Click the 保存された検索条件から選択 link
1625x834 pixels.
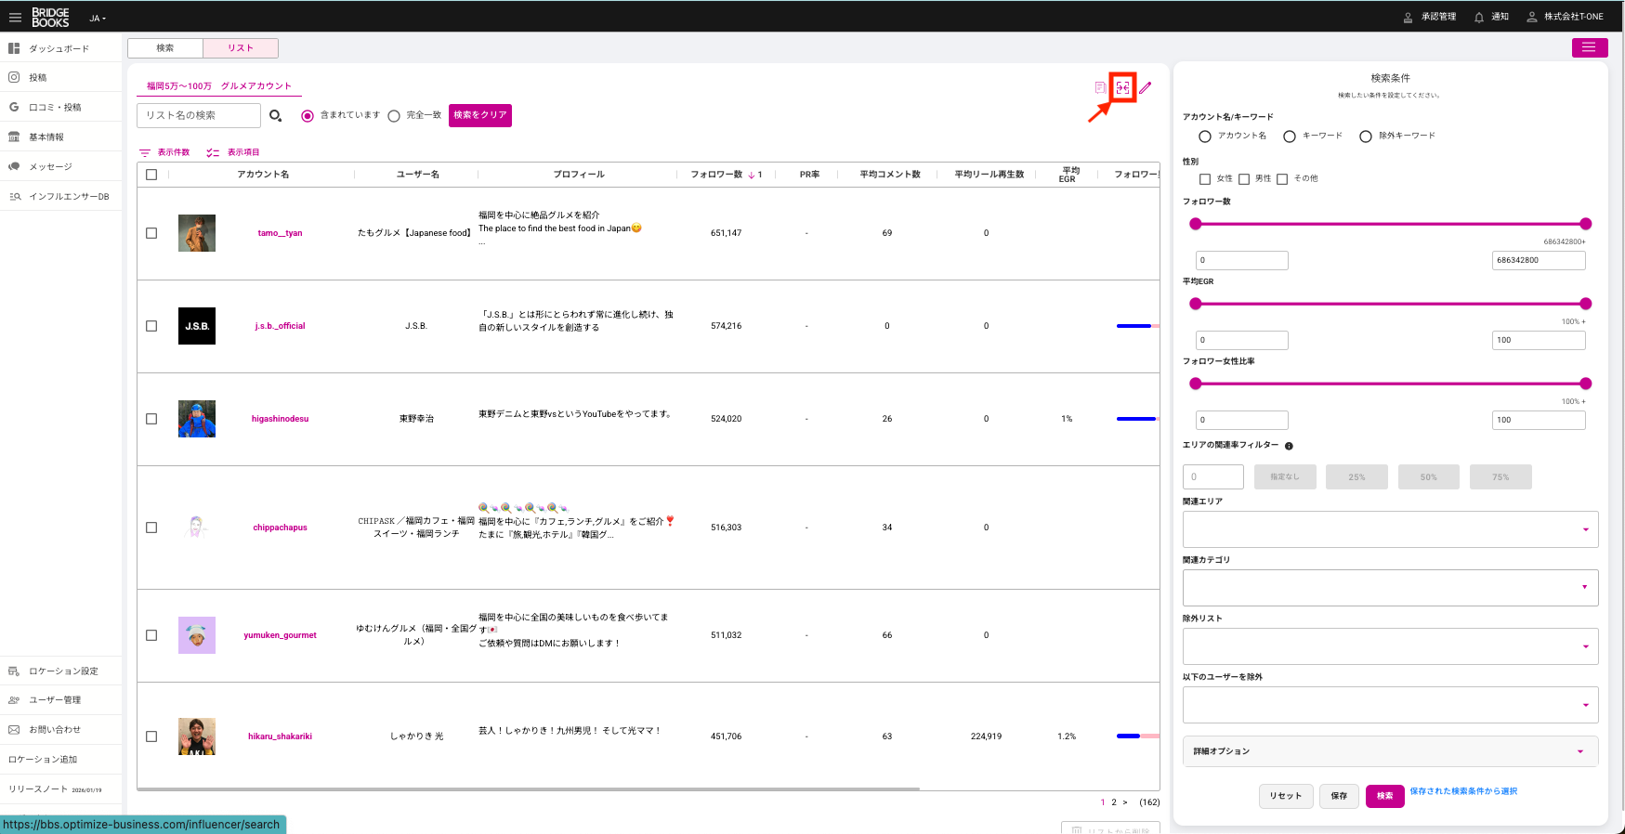[x=1462, y=791]
